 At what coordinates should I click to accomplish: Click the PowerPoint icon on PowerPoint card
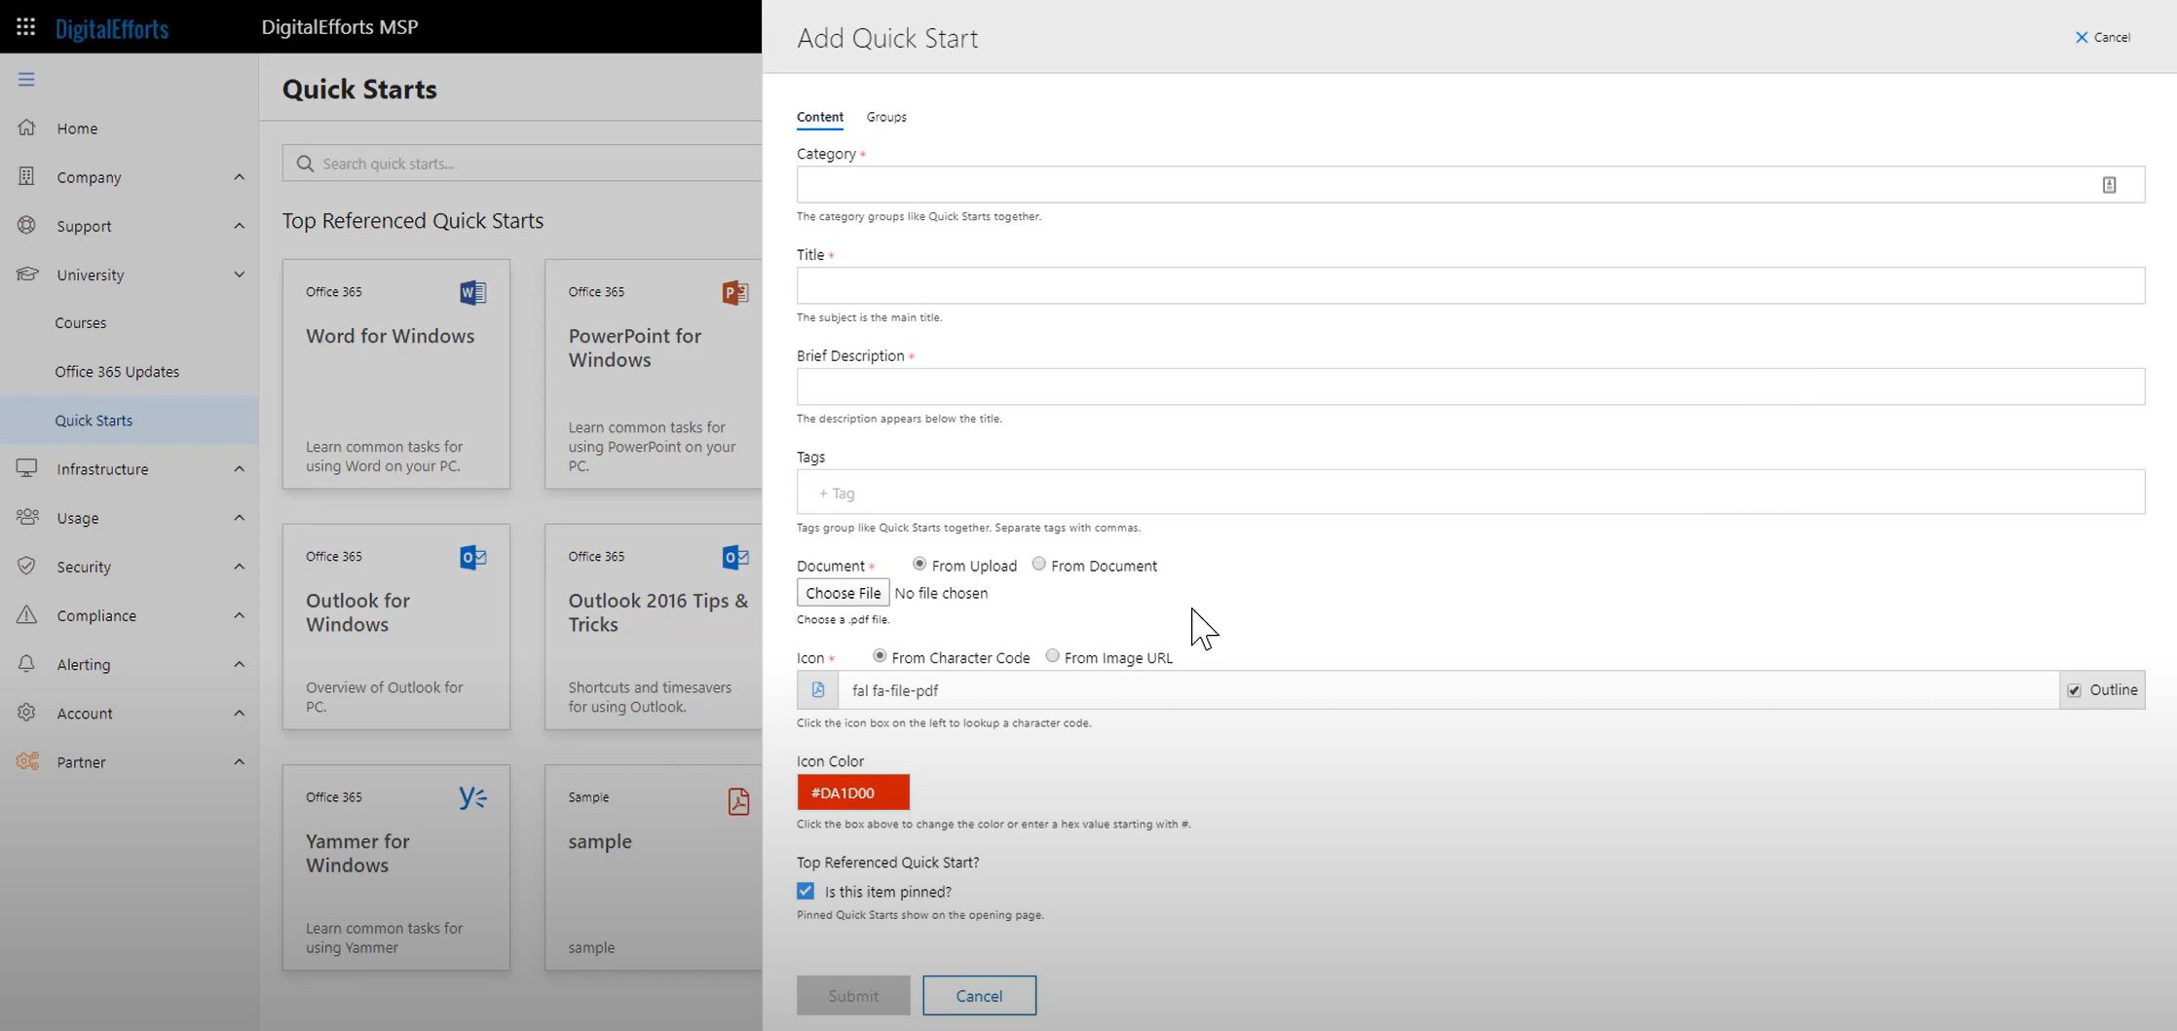pyautogui.click(x=735, y=292)
